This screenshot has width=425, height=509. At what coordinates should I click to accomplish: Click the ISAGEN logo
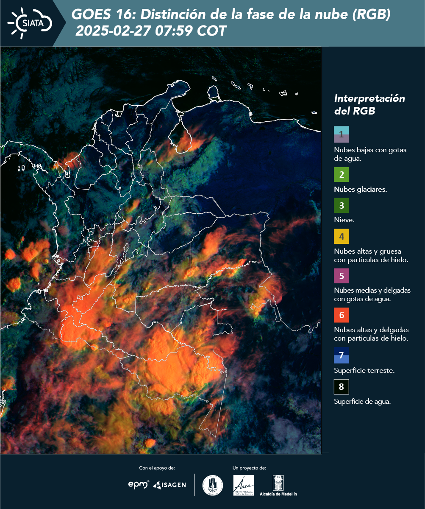click(169, 485)
